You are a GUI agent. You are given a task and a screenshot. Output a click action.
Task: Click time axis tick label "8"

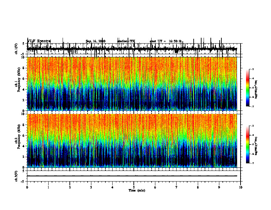point(198,187)
